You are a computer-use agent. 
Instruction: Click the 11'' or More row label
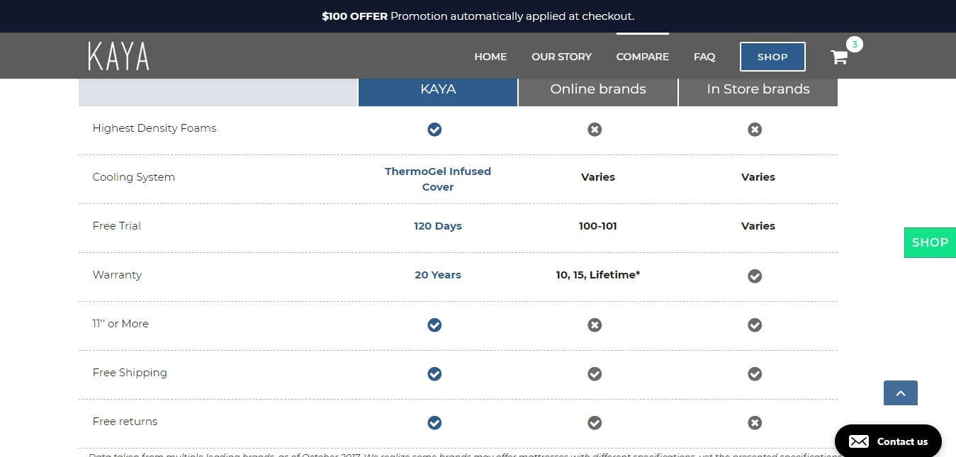pyautogui.click(x=120, y=324)
